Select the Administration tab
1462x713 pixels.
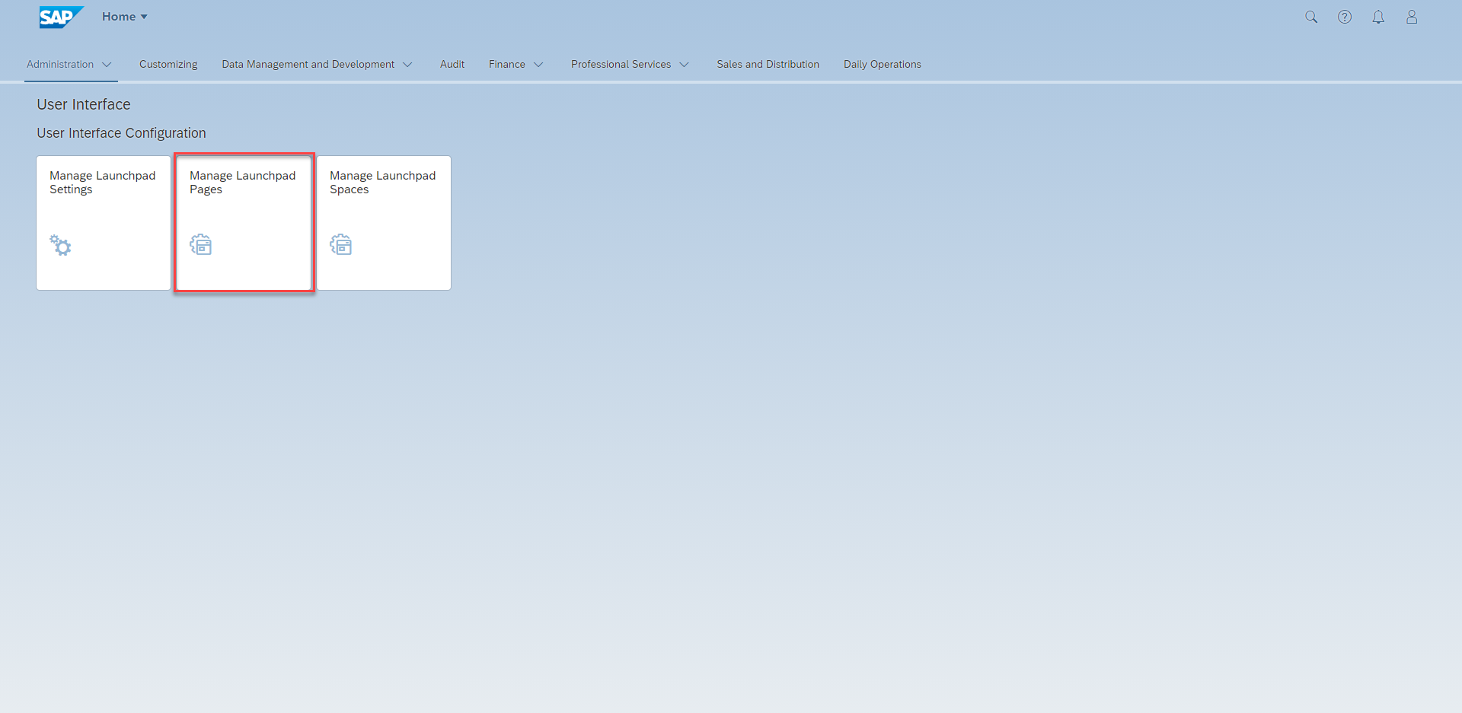pos(60,65)
